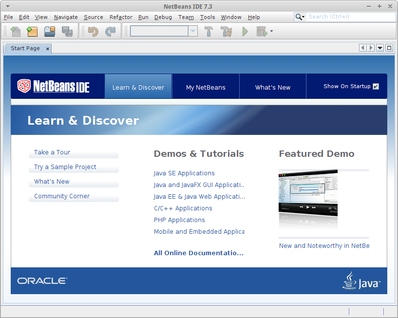This screenshot has width=398, height=318.
Task: Click the NetBeans IDE logo
Action: click(x=53, y=86)
